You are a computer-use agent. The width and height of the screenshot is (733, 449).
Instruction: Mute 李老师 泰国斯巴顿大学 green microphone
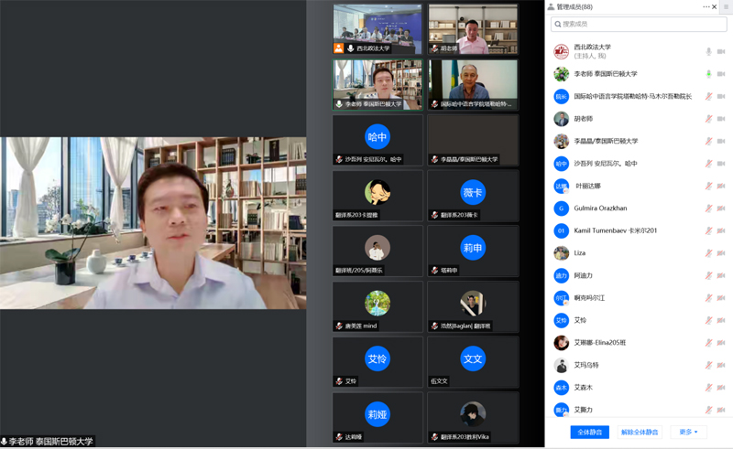coord(708,74)
